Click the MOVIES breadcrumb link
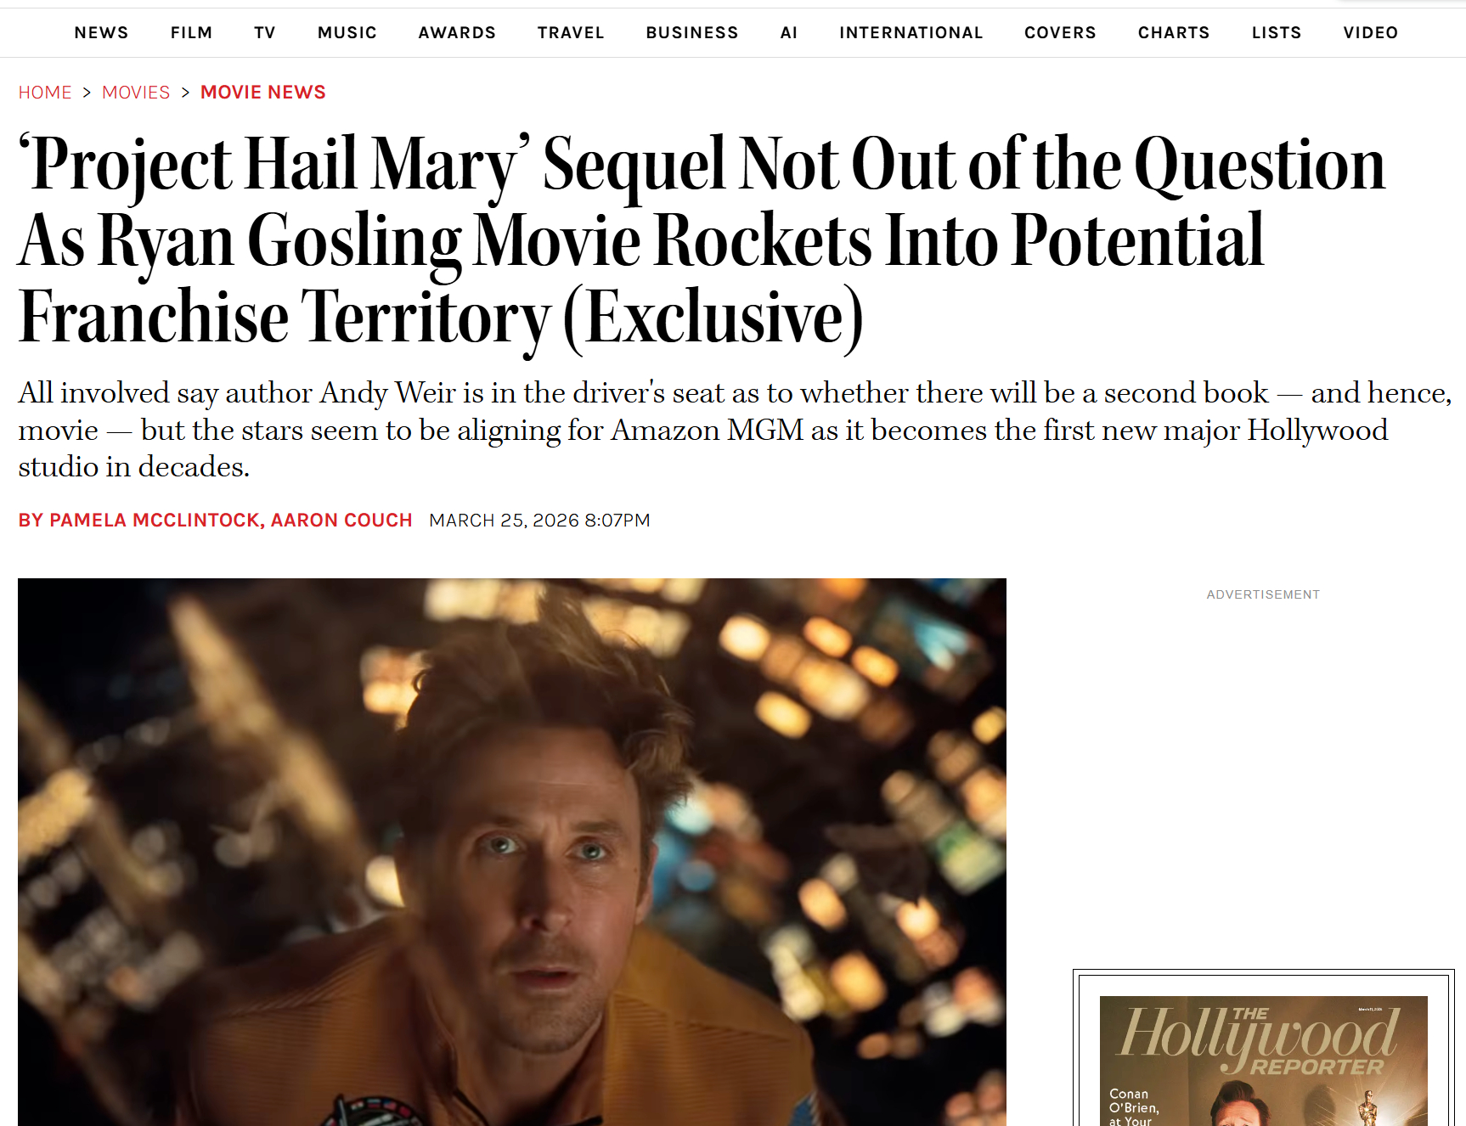This screenshot has height=1126, width=1466. 136,93
